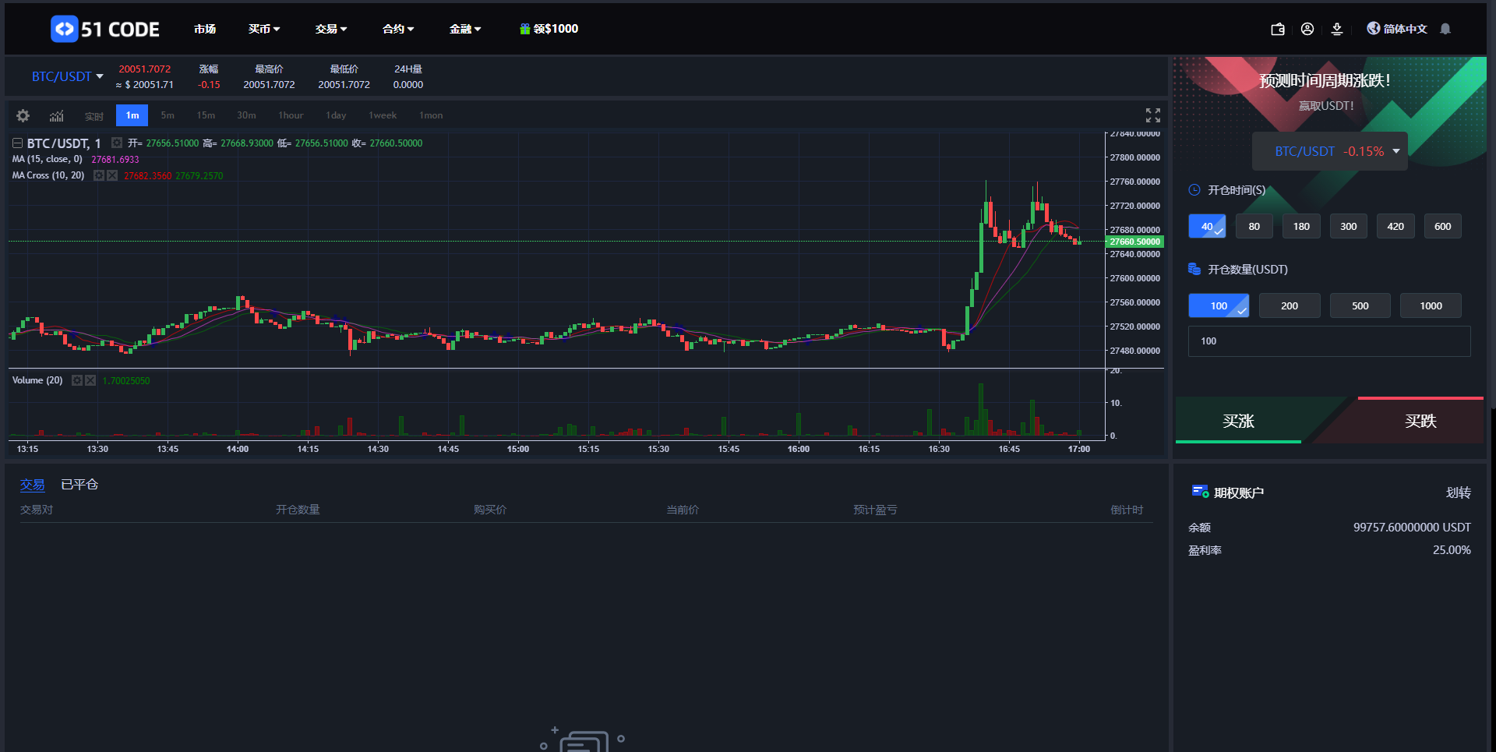Open the notification bell
The width and height of the screenshot is (1496, 752).
1445,29
